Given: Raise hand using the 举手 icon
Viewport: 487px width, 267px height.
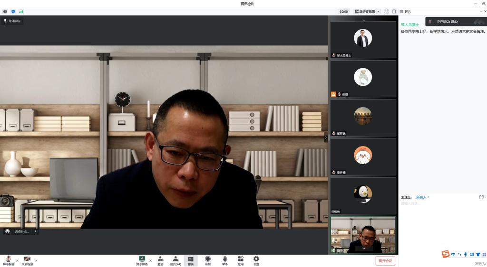Looking at the screenshot, I should click(x=225, y=259).
